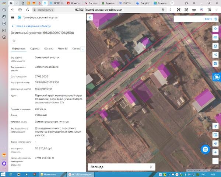Add land plot to favorites star
The image size is (221, 177).
14,40
